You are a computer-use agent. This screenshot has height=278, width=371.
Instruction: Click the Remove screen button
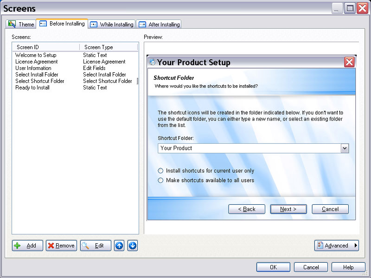pyautogui.click(x=61, y=246)
